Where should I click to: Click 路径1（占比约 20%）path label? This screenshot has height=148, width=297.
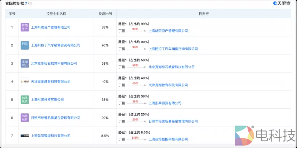pos(134,114)
